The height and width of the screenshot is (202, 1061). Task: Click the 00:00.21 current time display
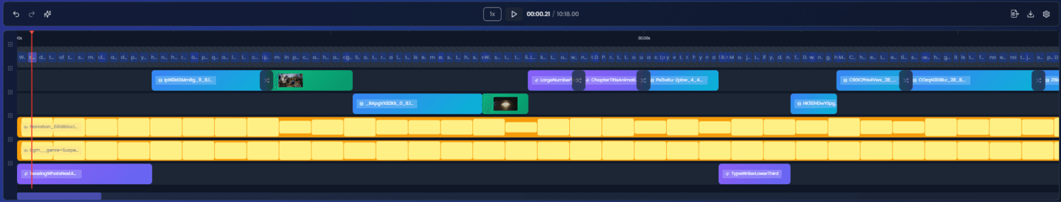[538, 14]
